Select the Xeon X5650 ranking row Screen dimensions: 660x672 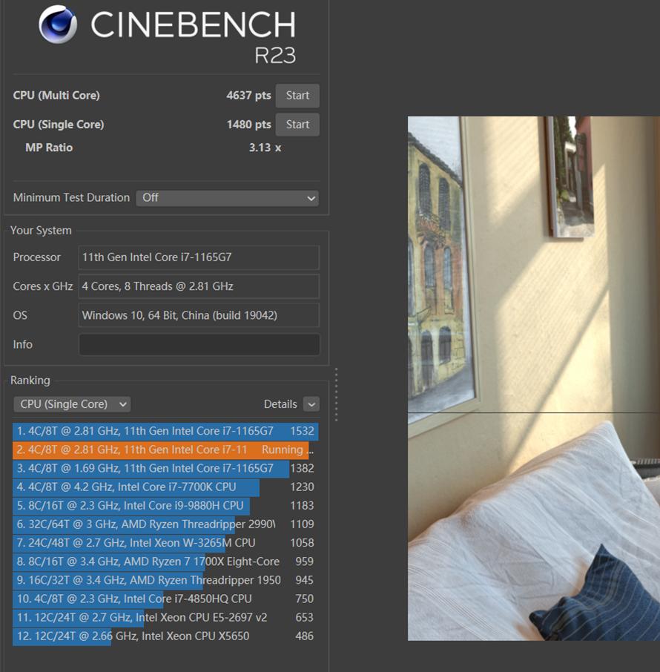(x=165, y=636)
